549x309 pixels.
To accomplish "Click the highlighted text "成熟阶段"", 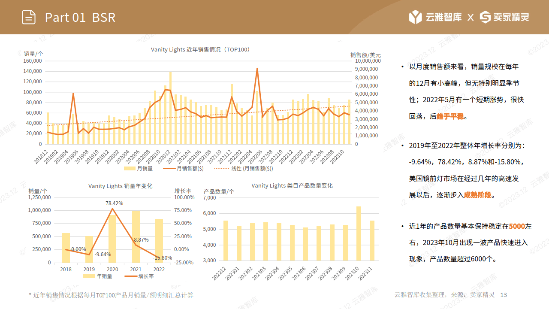I will pos(478,195).
